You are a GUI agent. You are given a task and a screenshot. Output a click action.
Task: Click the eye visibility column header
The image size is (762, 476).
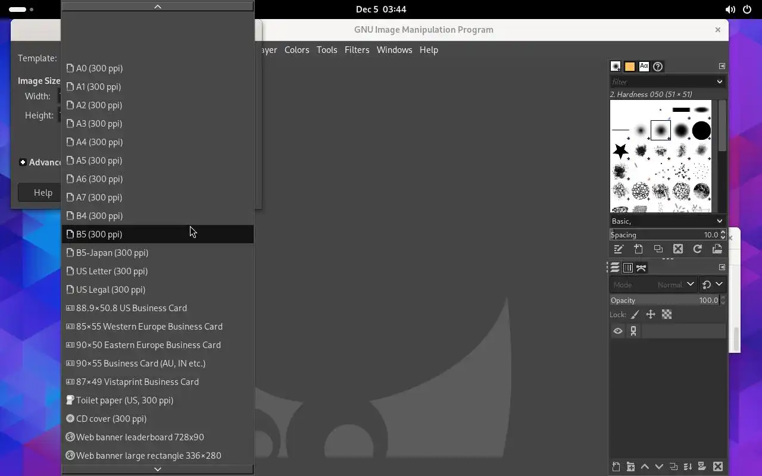pos(618,331)
